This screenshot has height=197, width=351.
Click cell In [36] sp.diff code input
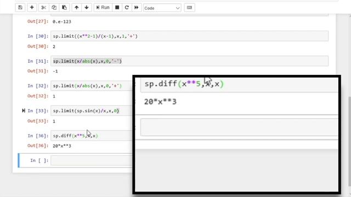coord(92,136)
